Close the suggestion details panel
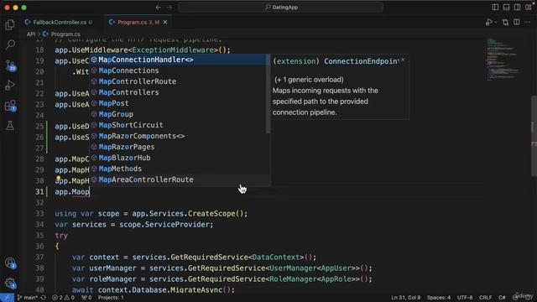 click(x=403, y=60)
